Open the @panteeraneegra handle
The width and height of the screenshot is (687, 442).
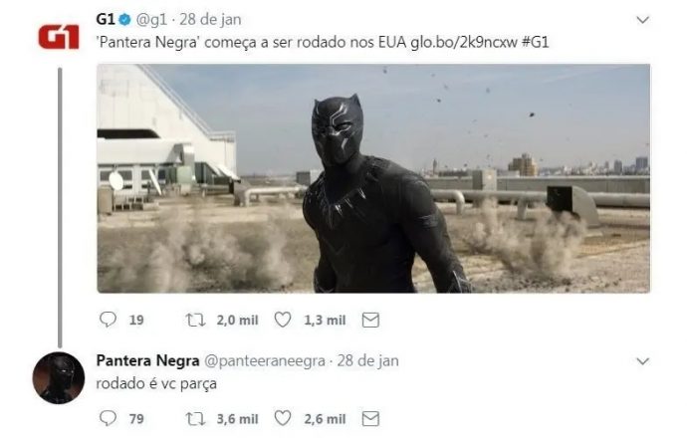click(265, 361)
